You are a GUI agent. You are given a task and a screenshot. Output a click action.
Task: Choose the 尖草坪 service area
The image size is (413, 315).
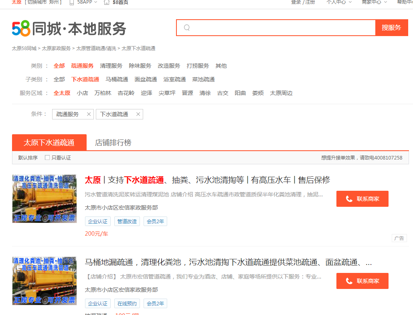coord(167,93)
